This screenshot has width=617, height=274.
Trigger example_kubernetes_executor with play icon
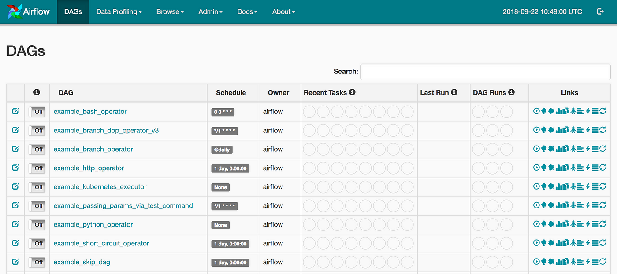[x=536, y=186]
